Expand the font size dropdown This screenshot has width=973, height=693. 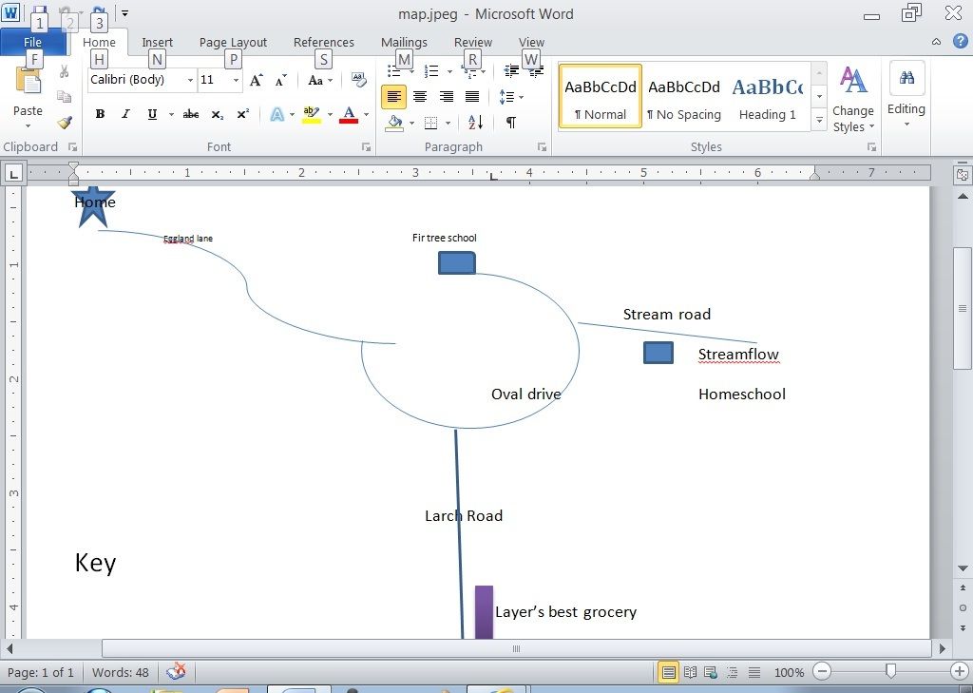pyautogui.click(x=236, y=81)
